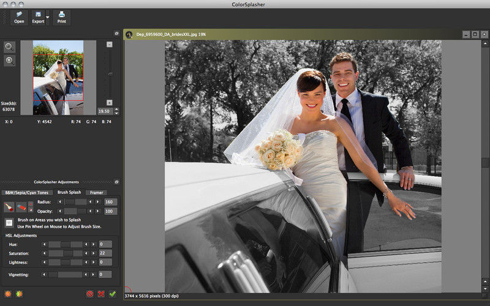The width and height of the screenshot is (490, 306).
Task: Cancel changes with the red X icon
Action: click(101, 294)
